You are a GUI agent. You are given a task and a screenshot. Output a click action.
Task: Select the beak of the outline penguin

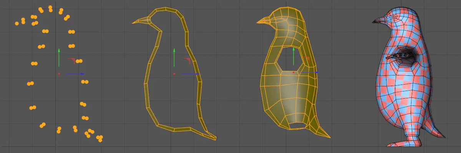click(x=141, y=21)
